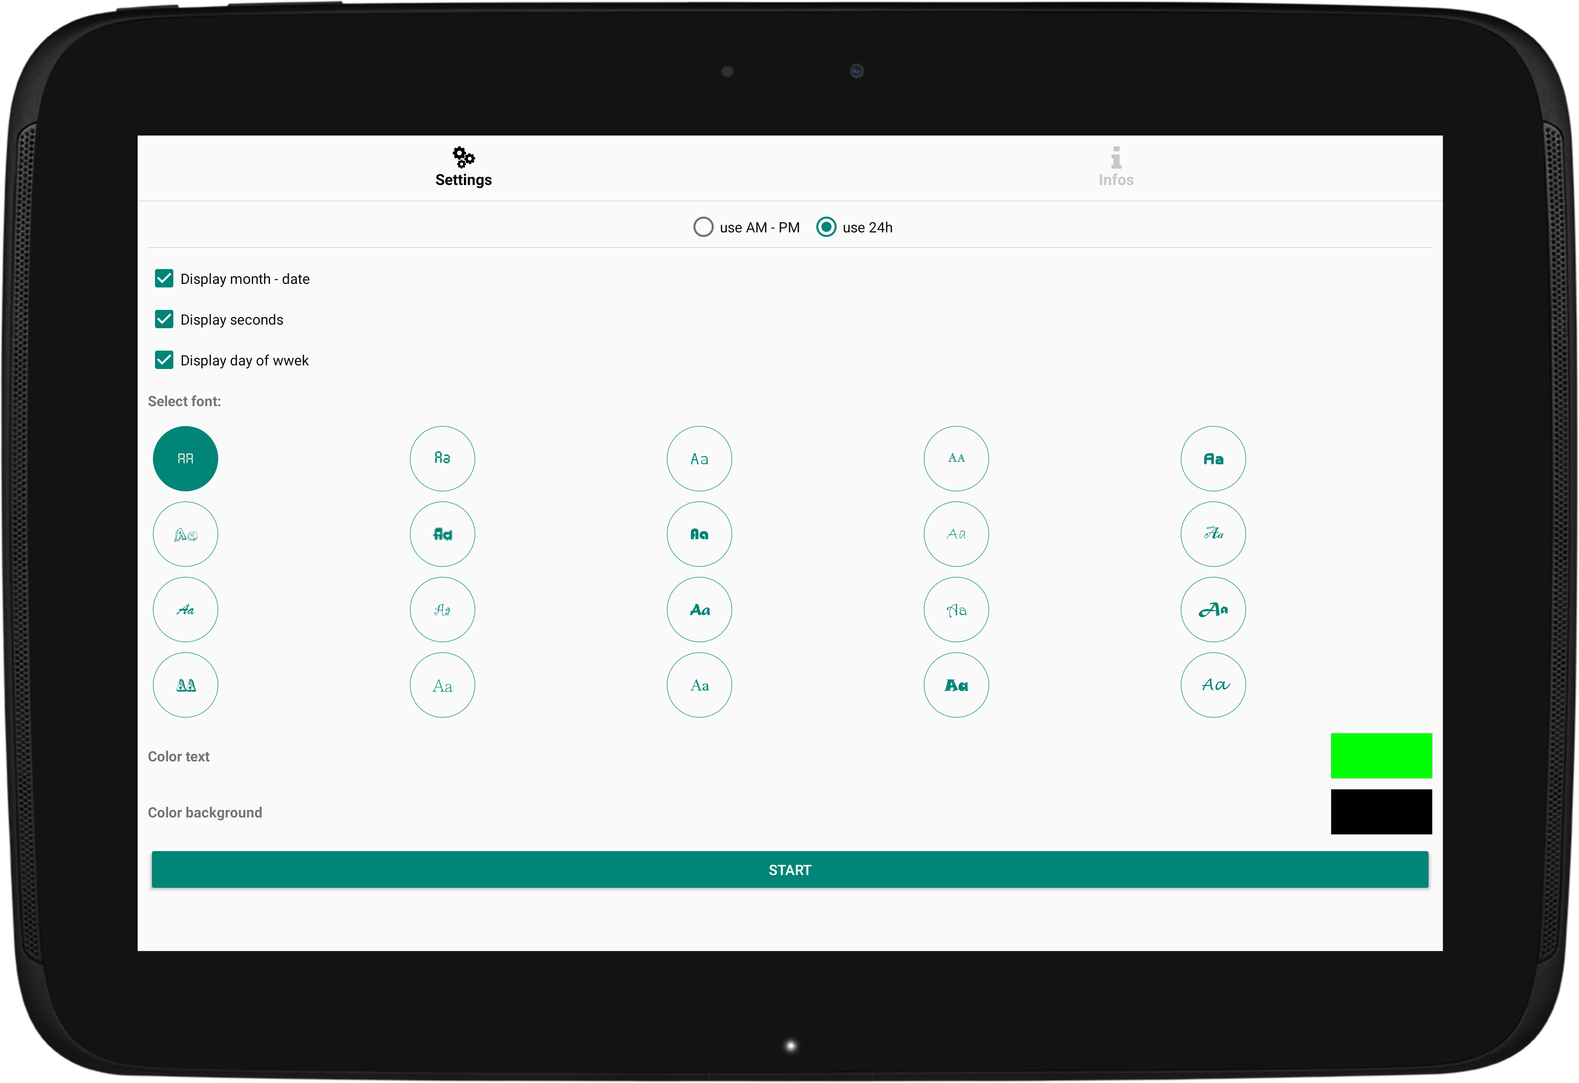Pick the bold outlined Aa font, second row second circle
Viewport: 1579px width, 1083px height.
443,535
